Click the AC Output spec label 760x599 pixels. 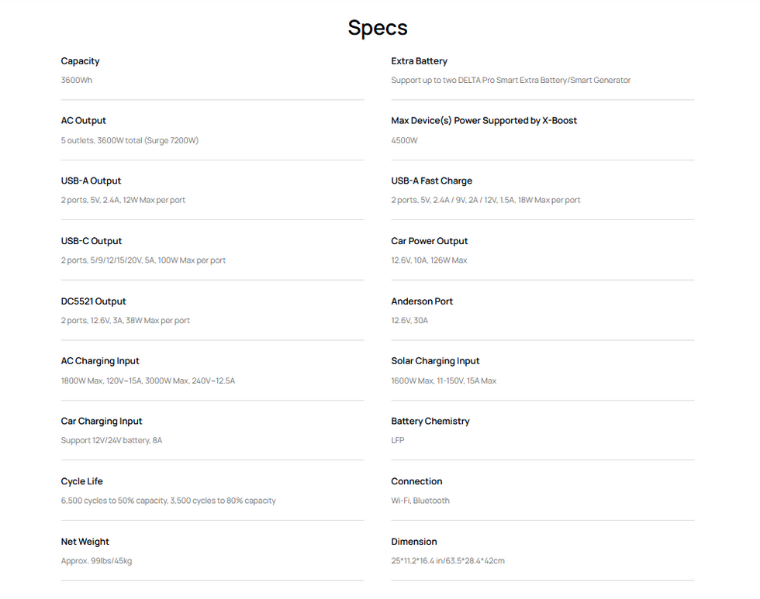point(83,121)
